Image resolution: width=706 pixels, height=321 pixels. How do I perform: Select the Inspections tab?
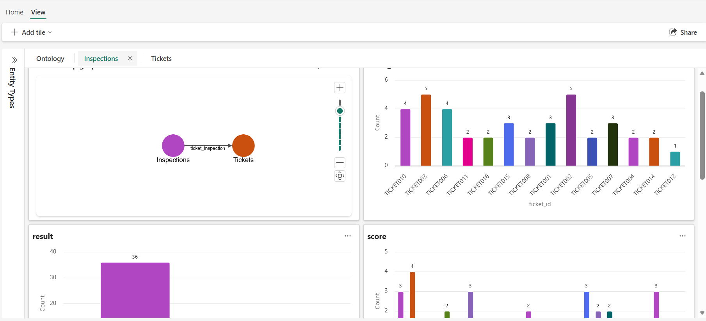(101, 59)
